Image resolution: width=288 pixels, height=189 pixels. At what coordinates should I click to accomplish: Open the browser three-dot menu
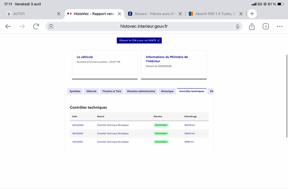[x=280, y=26]
